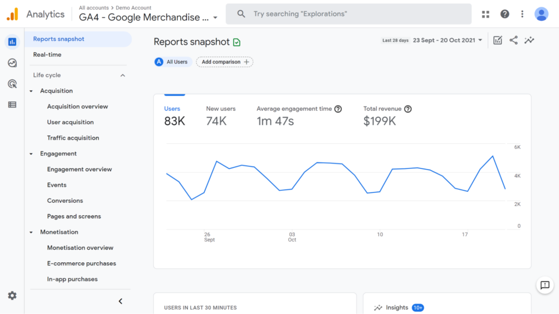Image resolution: width=559 pixels, height=314 pixels.
Task: Click the customise report icon
Action: pyautogui.click(x=498, y=40)
